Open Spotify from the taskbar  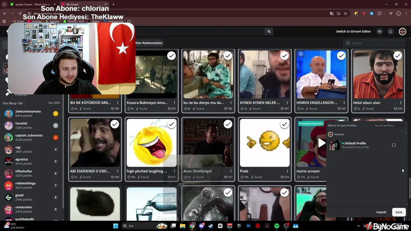276,226
